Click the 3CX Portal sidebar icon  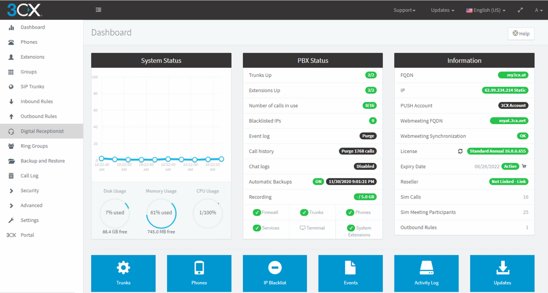[11, 235]
